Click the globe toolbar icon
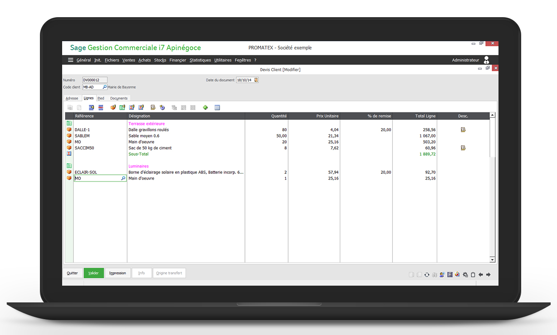This screenshot has height=335, width=557. 162,107
